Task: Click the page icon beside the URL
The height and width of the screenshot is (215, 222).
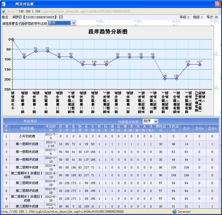Action: 4,12
